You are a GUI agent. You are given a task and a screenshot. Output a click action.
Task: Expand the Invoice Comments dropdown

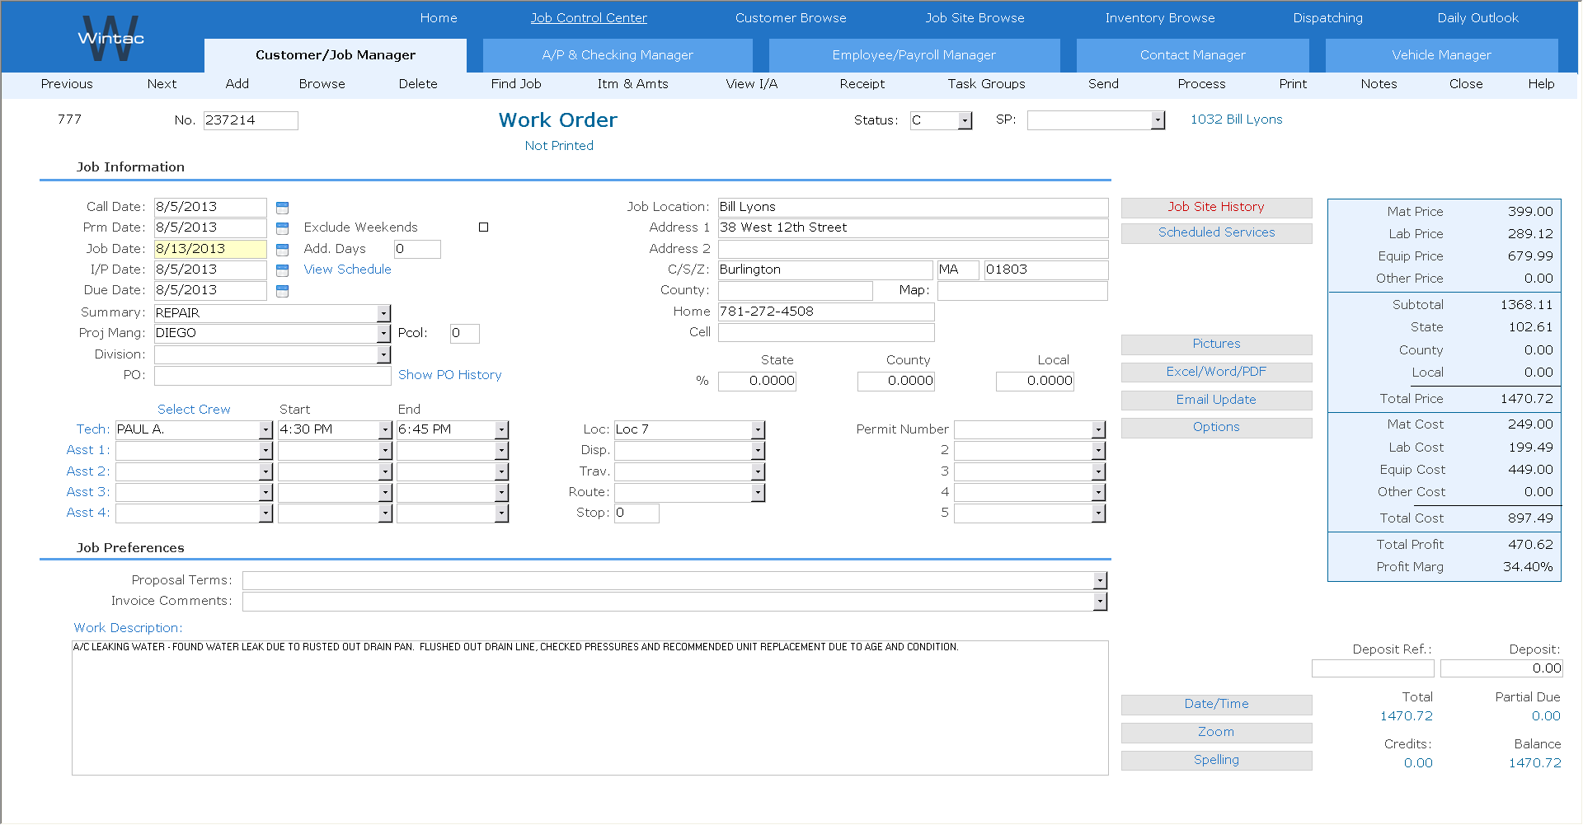pos(1100,602)
